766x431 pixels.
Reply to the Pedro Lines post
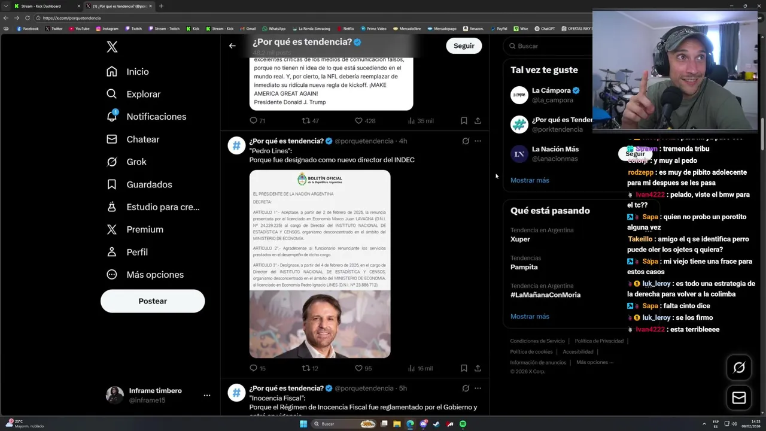tap(253, 368)
